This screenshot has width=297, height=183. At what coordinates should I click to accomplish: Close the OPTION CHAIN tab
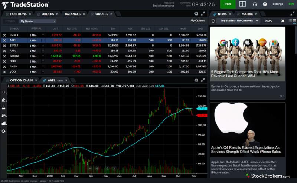[36, 80]
